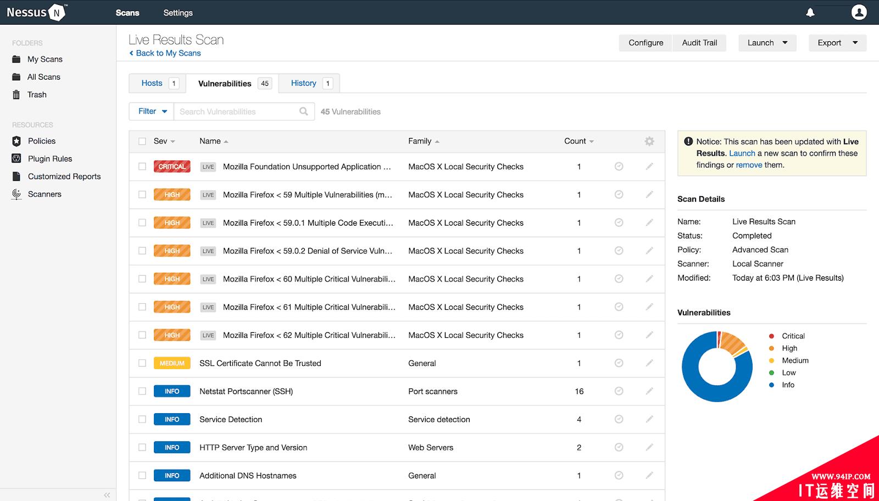Image resolution: width=879 pixels, height=501 pixels.
Task: Check the Service Detection row checkbox
Action: tap(142, 419)
